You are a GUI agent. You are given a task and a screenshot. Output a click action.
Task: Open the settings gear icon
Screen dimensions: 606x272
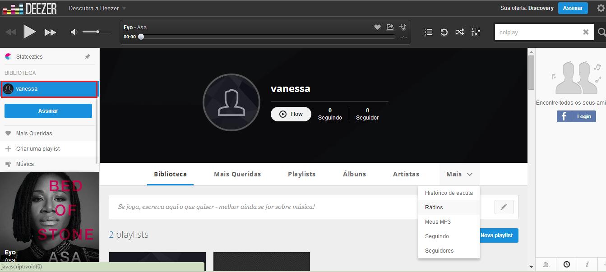click(601, 8)
